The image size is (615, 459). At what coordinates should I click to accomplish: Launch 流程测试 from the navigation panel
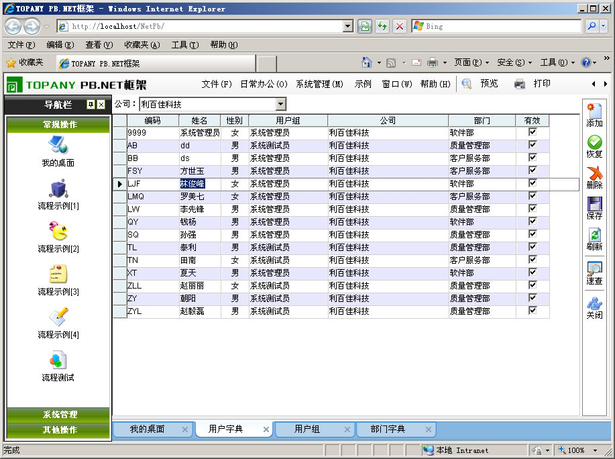(x=57, y=367)
